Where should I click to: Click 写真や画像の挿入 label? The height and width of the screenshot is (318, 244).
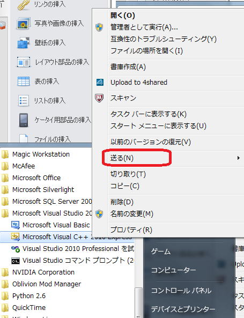pos(59,24)
